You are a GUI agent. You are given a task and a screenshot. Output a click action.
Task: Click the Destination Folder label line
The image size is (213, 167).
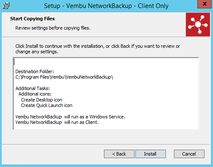click(35, 71)
